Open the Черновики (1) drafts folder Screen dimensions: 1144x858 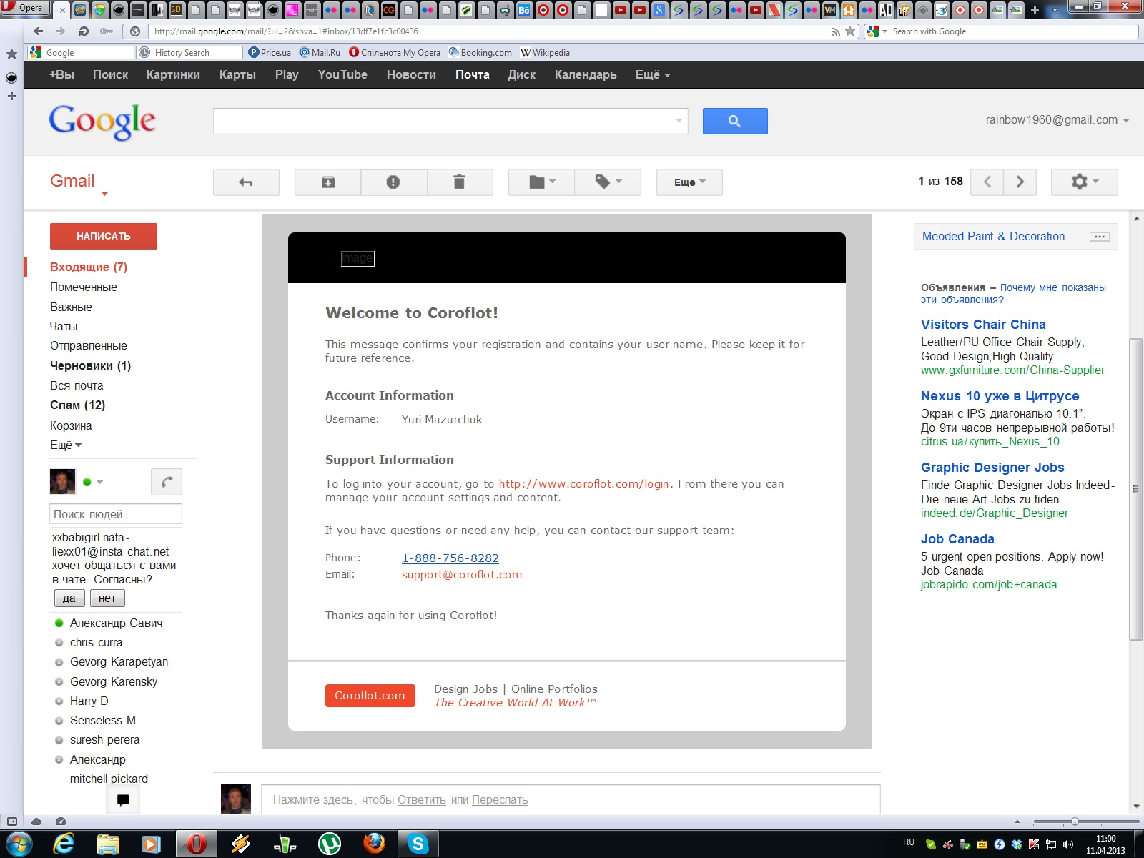coord(91,365)
